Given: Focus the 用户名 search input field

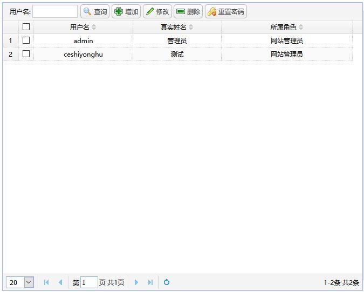Looking at the screenshot, I should (55, 11).
